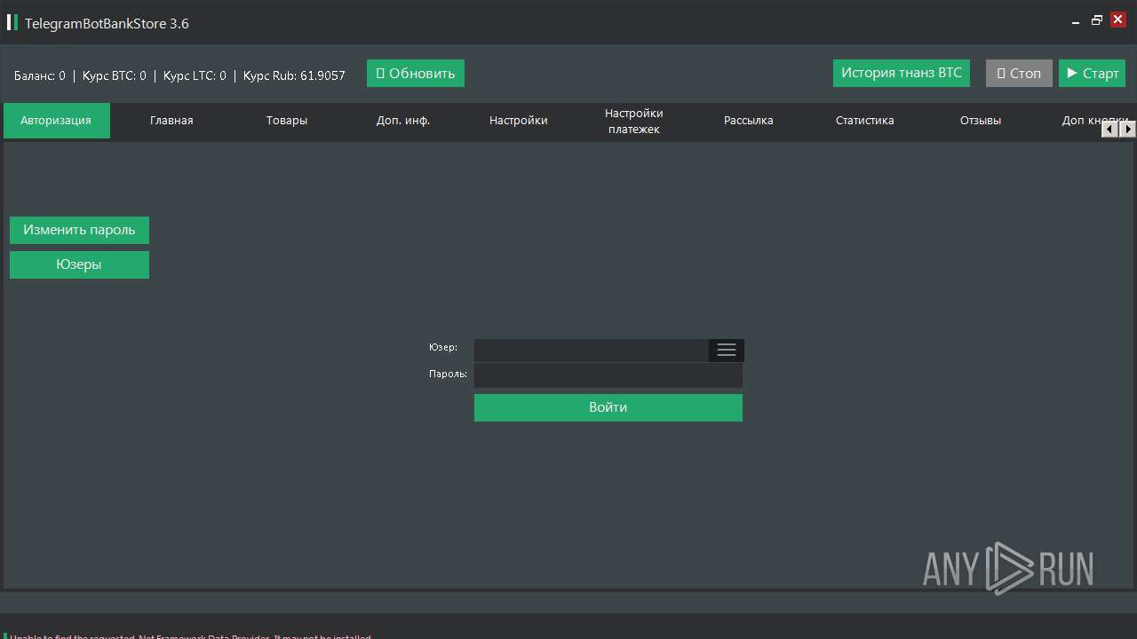Open История транз BTC
Screen dimensions: 1137x639
[902, 73]
